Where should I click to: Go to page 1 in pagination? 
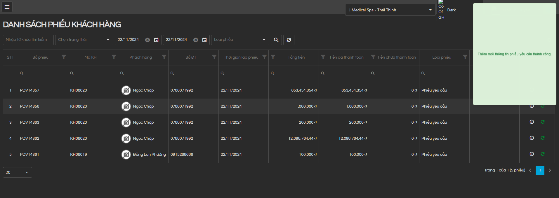(x=540, y=170)
